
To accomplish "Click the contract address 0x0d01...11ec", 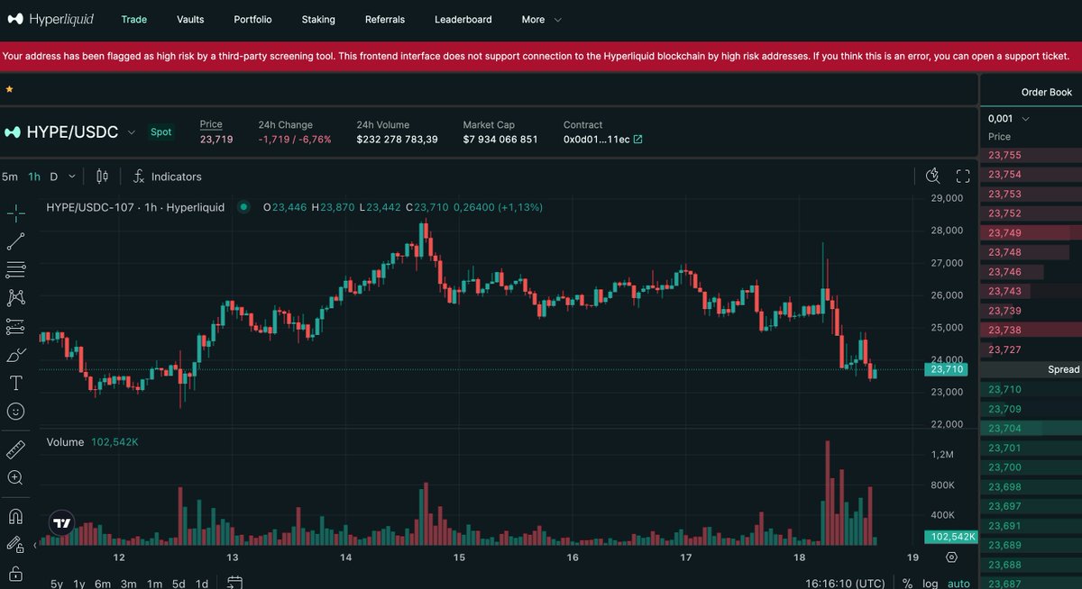I will 596,140.
